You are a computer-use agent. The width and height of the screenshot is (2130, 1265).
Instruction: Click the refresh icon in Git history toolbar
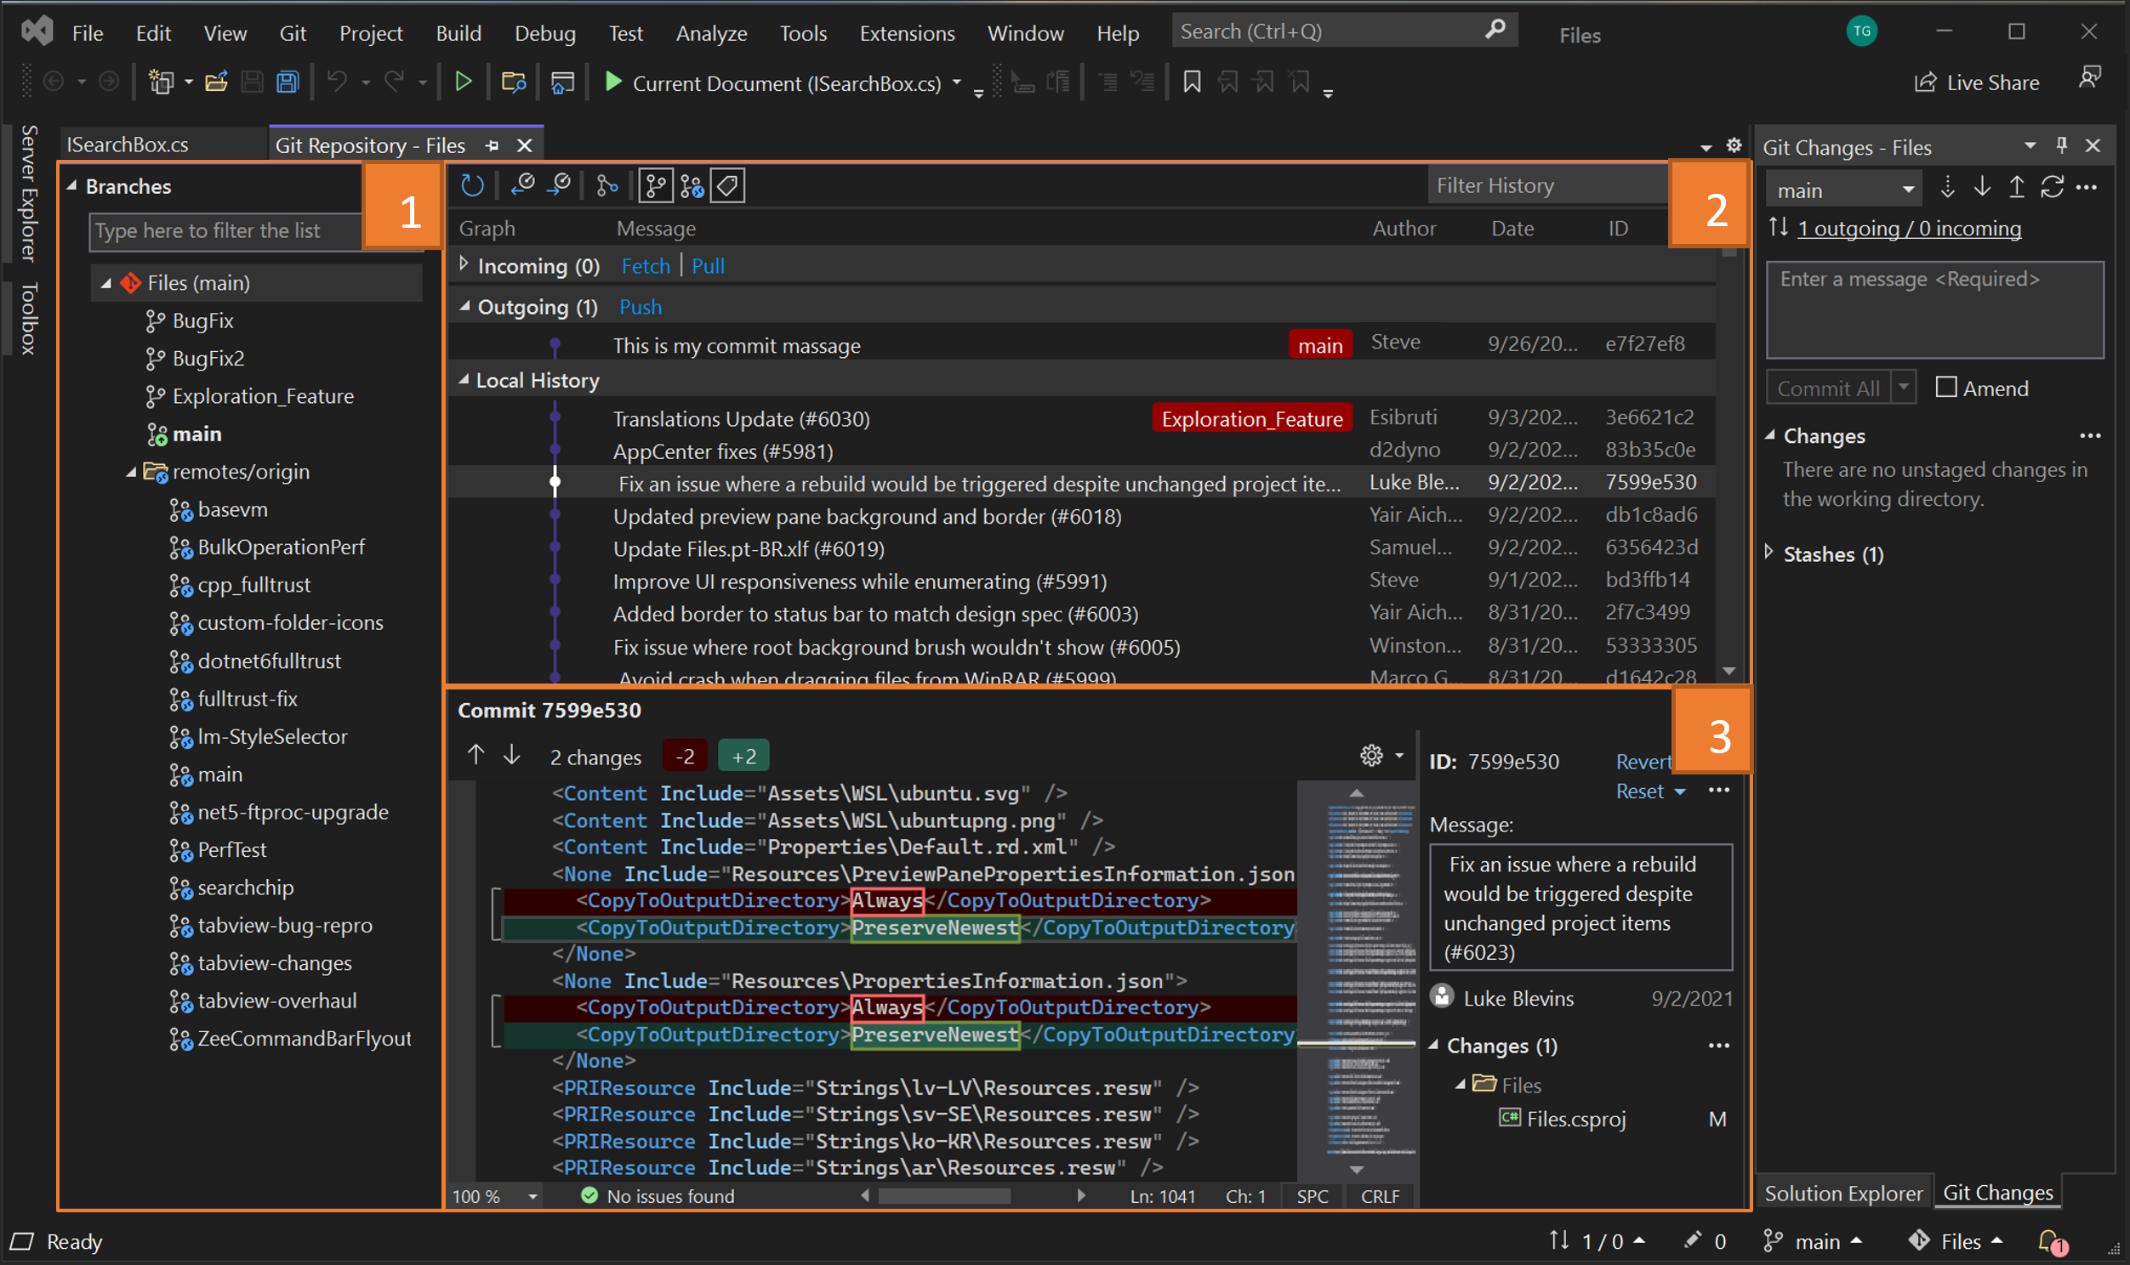472,185
